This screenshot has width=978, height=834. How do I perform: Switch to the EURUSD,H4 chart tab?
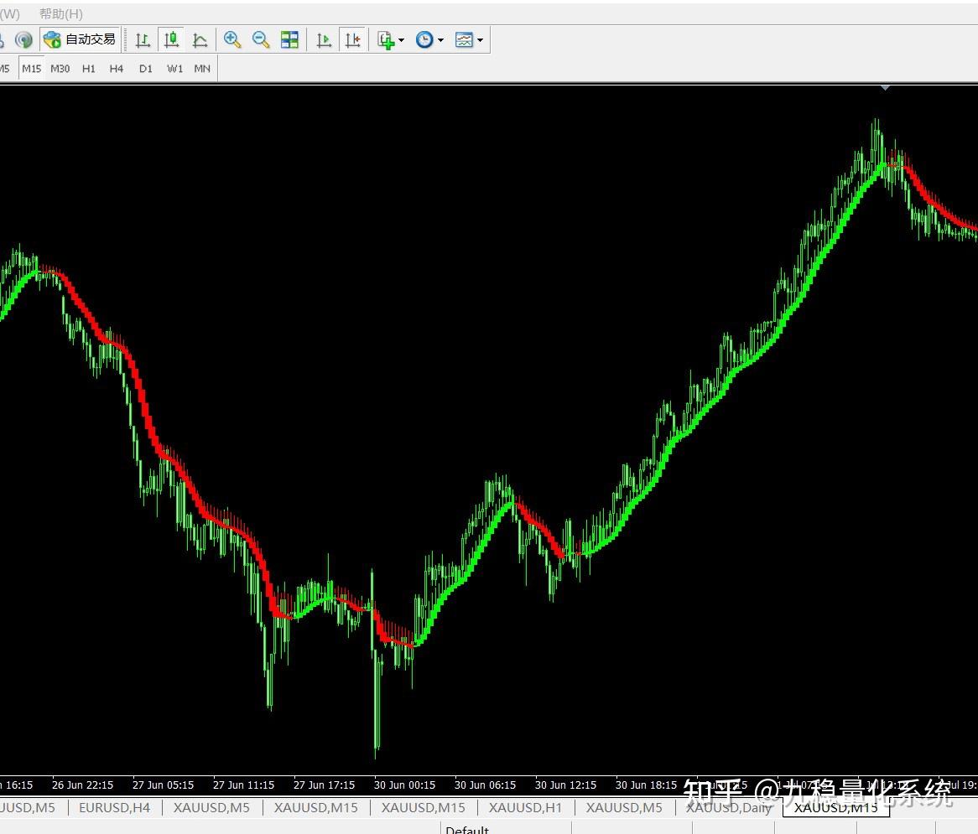[x=114, y=808]
